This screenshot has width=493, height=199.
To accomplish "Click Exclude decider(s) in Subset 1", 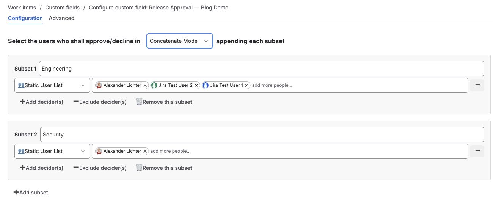I will point(100,102).
